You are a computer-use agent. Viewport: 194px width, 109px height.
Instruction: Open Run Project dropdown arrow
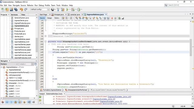[x=70, y=9]
